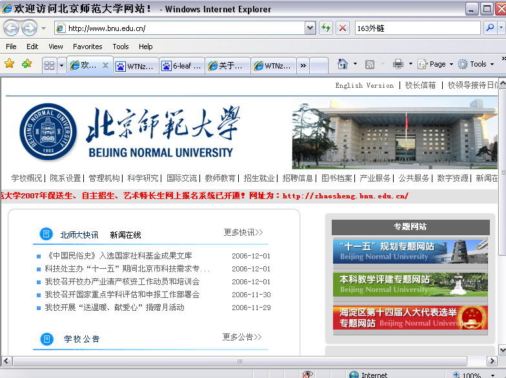The height and width of the screenshot is (378, 506).
Task: Go forward with the Forward arrow button
Action: 30,28
